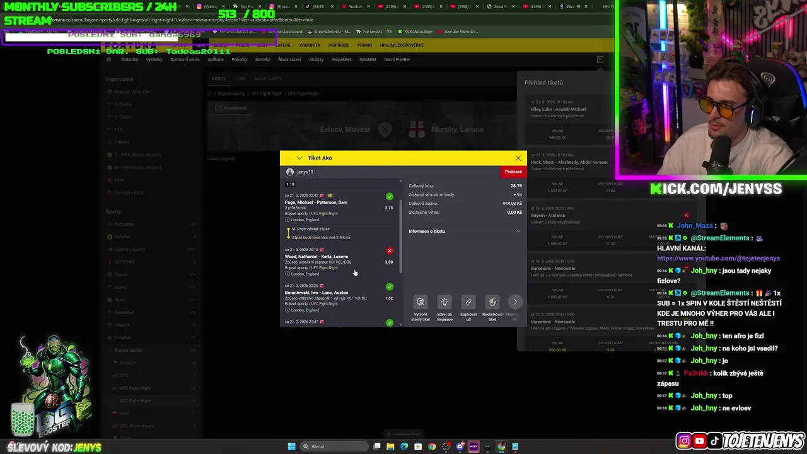The image size is (807, 454).
Task: Click 'Bojové sporty' breadcrumb link
Action: click(231, 93)
